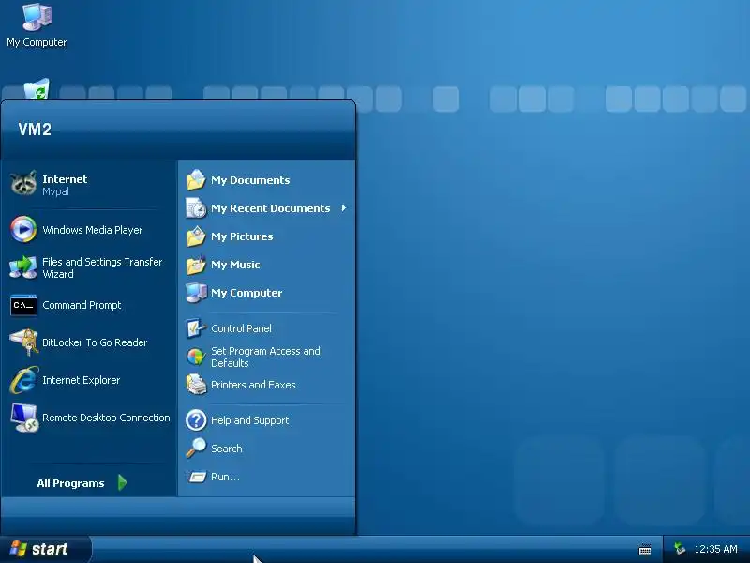Image resolution: width=750 pixels, height=563 pixels.
Task: Open Control Panel link text
Action: click(x=241, y=328)
